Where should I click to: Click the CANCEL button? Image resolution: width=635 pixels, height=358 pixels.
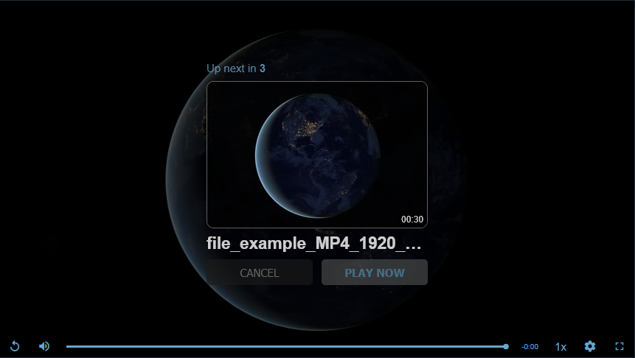point(260,273)
